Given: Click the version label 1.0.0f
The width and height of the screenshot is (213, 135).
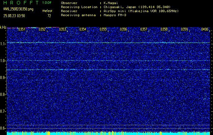Looking at the screenshot, I should click(x=47, y=3).
